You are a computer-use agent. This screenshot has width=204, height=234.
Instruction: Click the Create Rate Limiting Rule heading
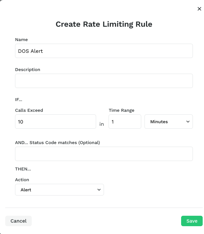coord(104,24)
